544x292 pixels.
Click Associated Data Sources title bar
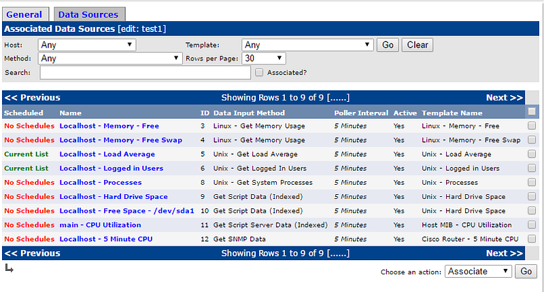point(271,29)
